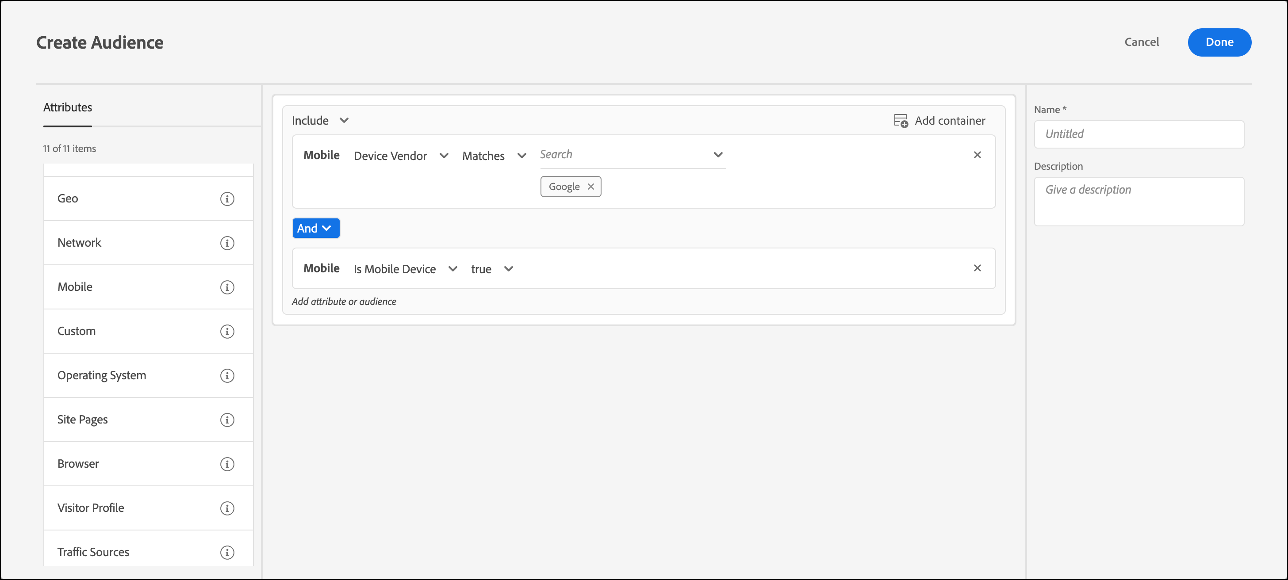Delete the Device Vendor rule row
The height and width of the screenshot is (580, 1288).
[977, 155]
